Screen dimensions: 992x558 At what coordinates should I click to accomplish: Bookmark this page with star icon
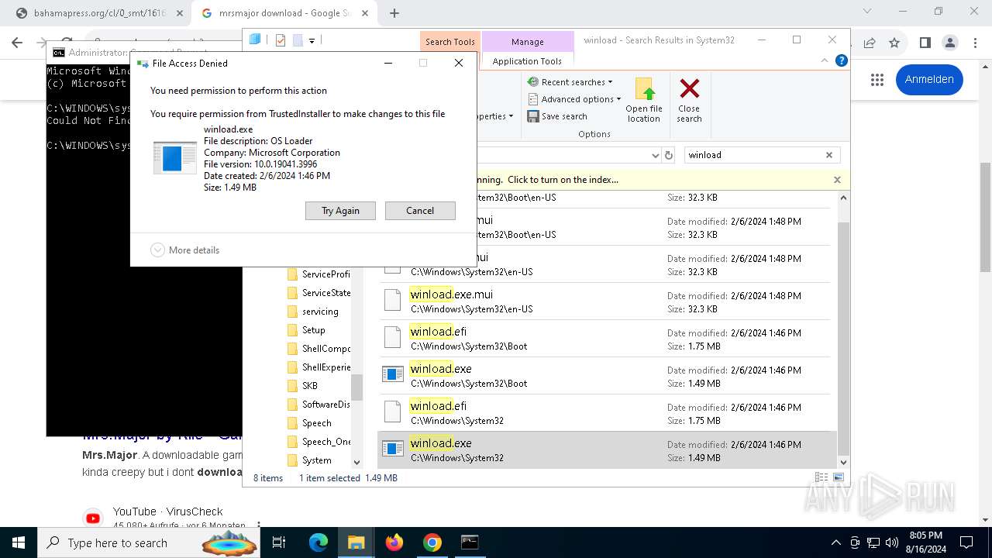coord(894,43)
